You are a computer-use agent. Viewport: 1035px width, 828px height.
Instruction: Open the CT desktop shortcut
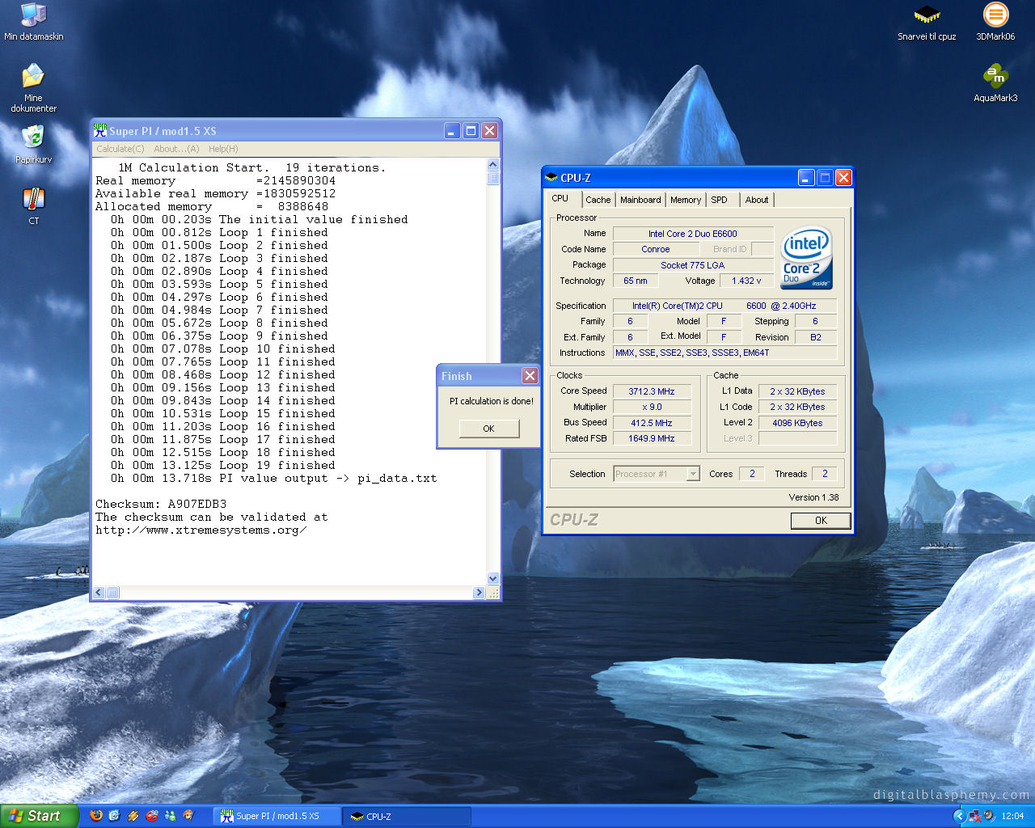point(33,199)
